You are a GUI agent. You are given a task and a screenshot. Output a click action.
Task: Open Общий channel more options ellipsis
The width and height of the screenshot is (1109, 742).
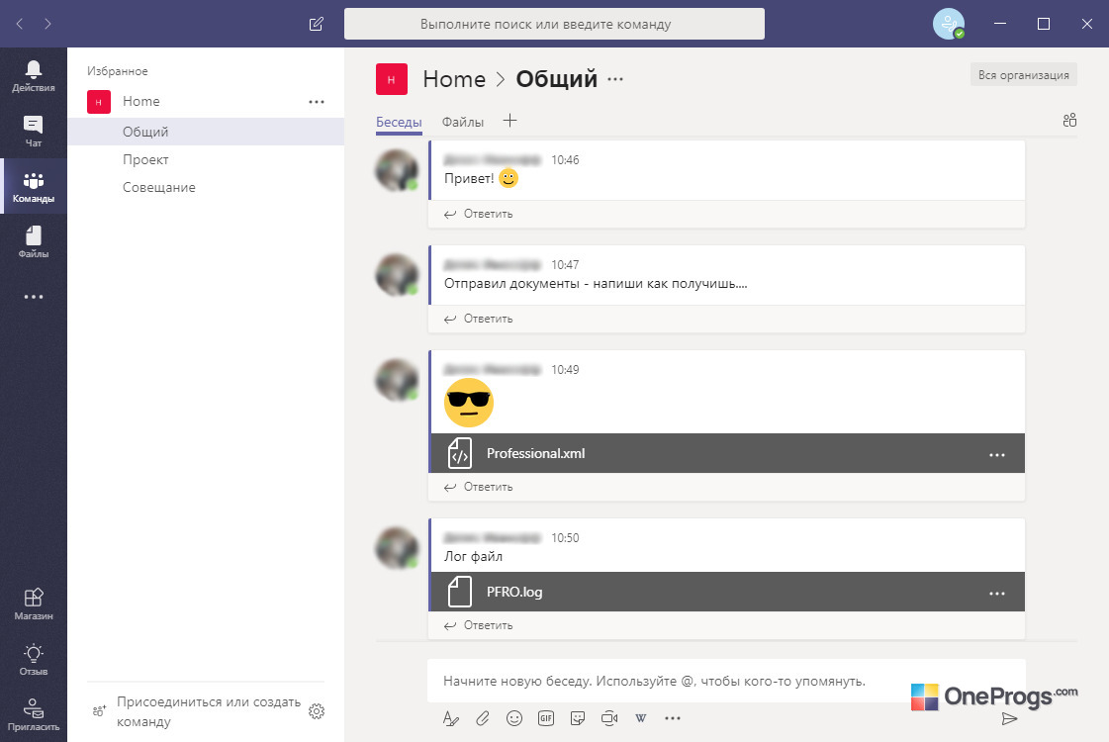coord(615,79)
